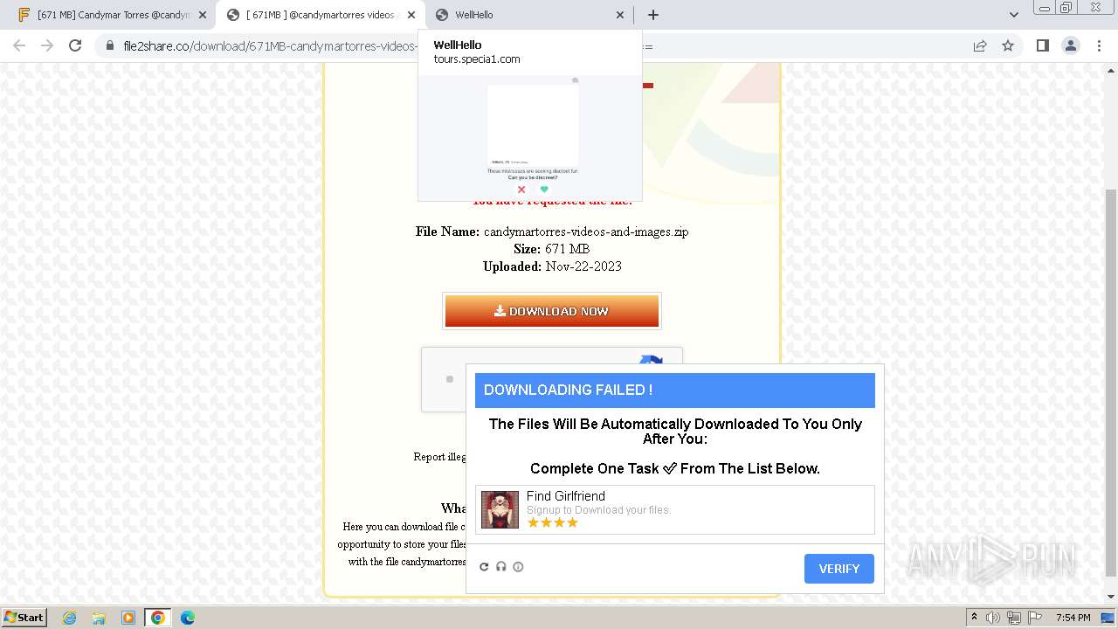Image resolution: width=1118 pixels, height=629 pixels.
Task: Open the Find Girlfriend task offer
Action: [x=674, y=509]
